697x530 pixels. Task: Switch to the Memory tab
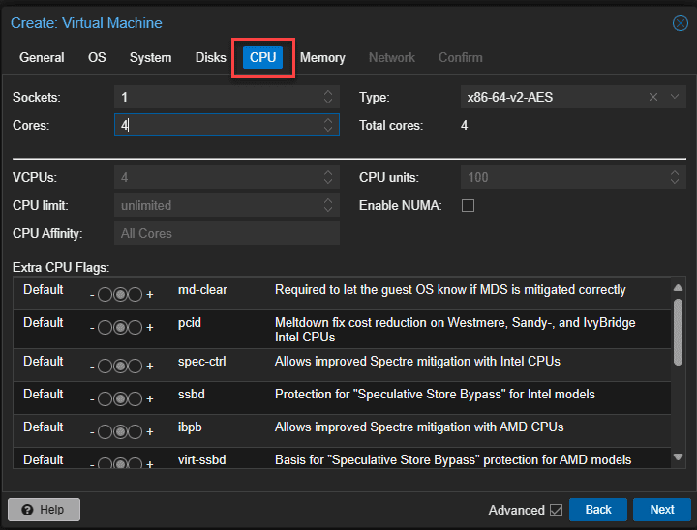coord(322,57)
